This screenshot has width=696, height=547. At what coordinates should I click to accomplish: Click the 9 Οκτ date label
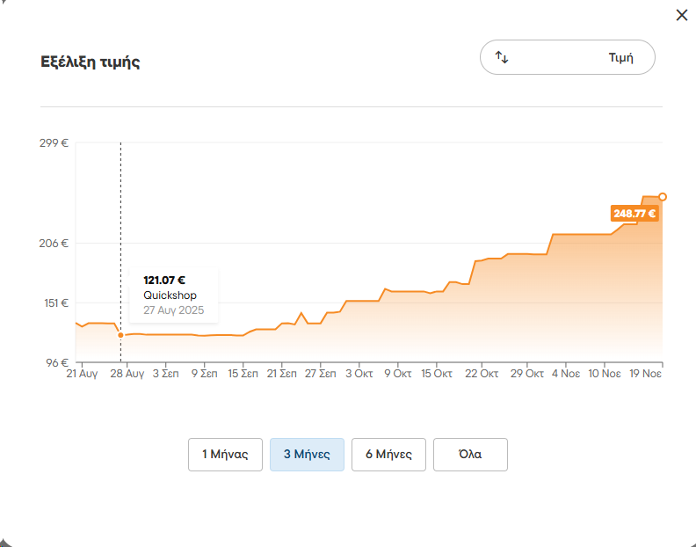[398, 374]
